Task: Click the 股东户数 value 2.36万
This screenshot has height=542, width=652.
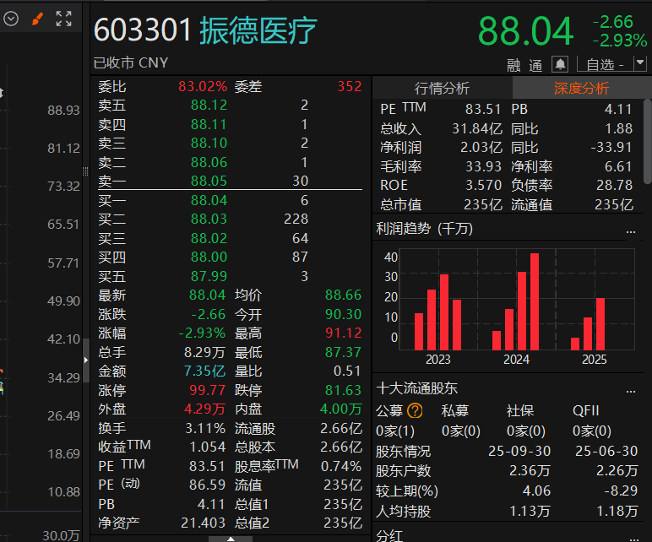Action: coord(530,471)
